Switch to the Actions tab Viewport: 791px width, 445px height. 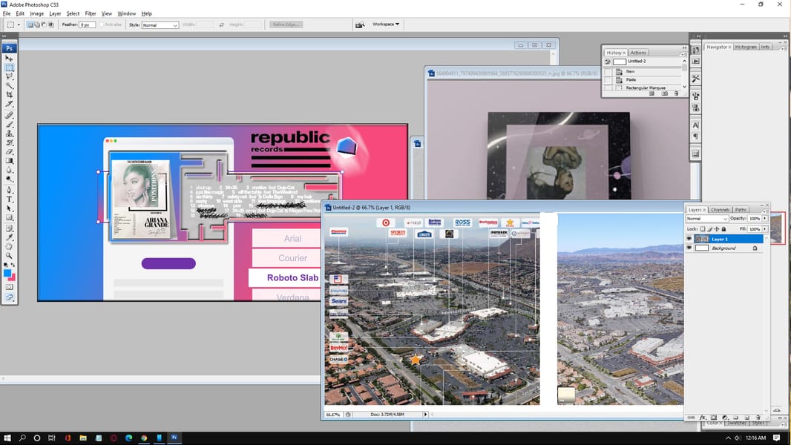[x=638, y=53]
